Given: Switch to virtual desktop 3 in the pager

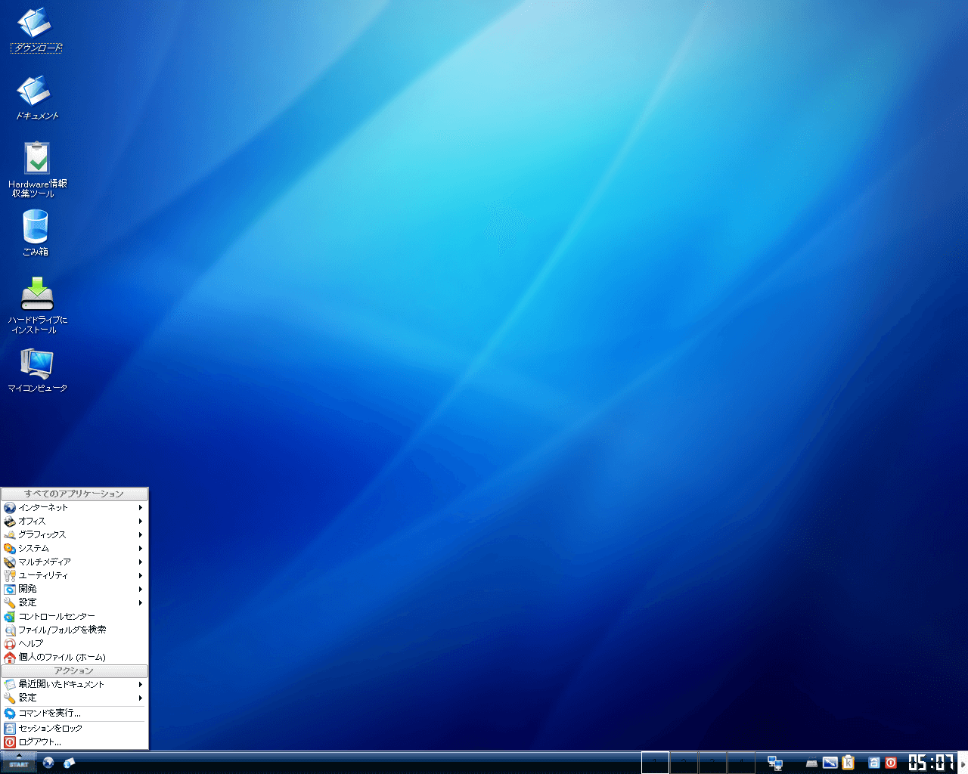Looking at the screenshot, I should pos(713,763).
